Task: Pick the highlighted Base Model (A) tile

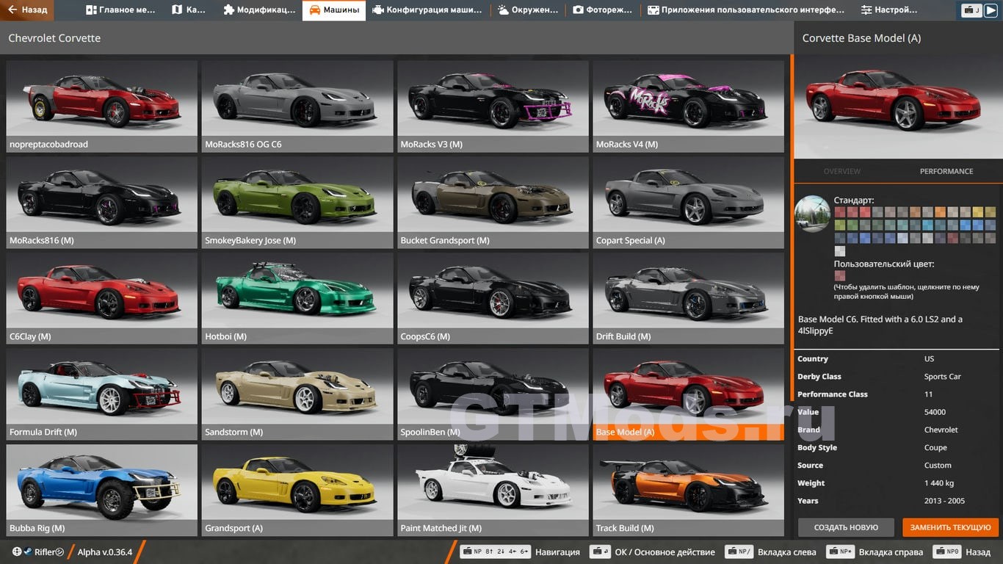Action: pyautogui.click(x=688, y=394)
